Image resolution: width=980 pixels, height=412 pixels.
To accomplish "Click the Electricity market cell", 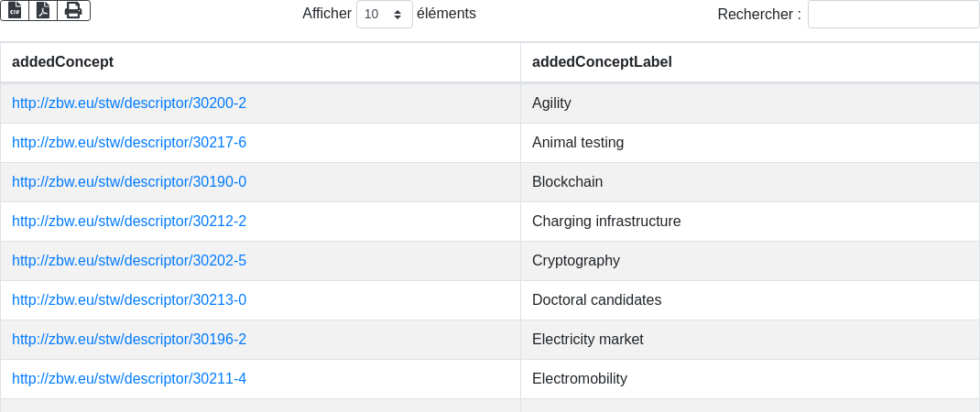I will click(587, 340).
